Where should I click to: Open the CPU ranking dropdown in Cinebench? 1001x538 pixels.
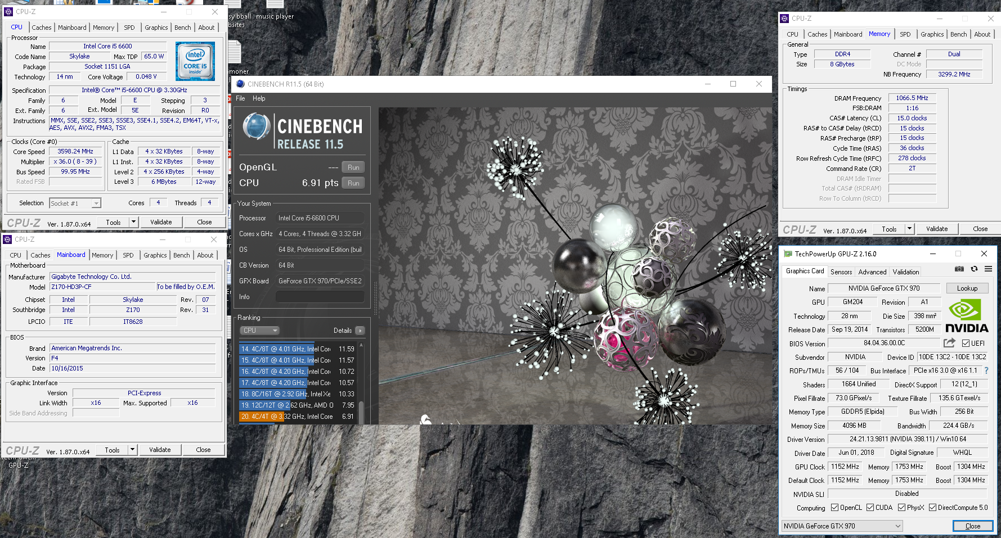tap(259, 331)
